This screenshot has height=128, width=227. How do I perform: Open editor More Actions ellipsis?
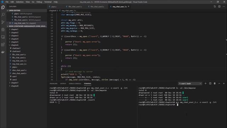224,6
